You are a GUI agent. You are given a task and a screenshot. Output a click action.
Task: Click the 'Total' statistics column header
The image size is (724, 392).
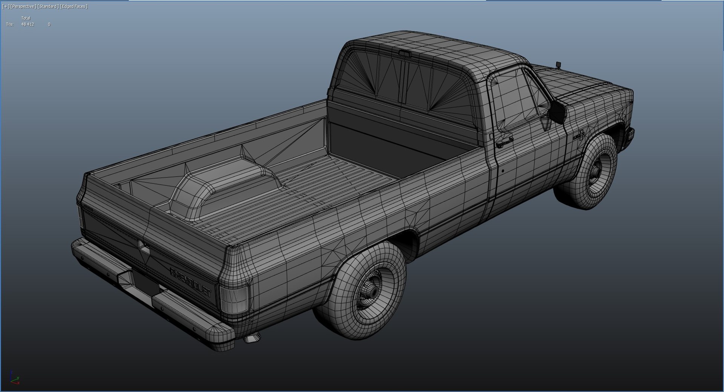pos(26,18)
